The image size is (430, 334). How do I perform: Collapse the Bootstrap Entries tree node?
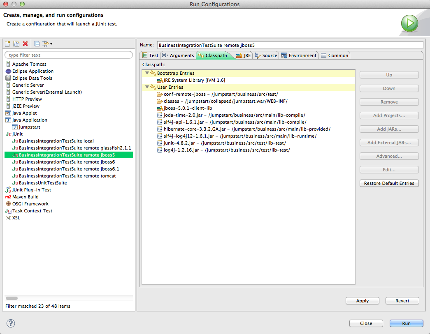[x=147, y=73]
